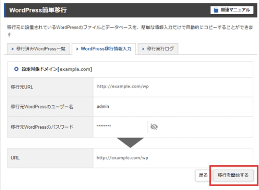Click the destination URL field

(x=173, y=158)
